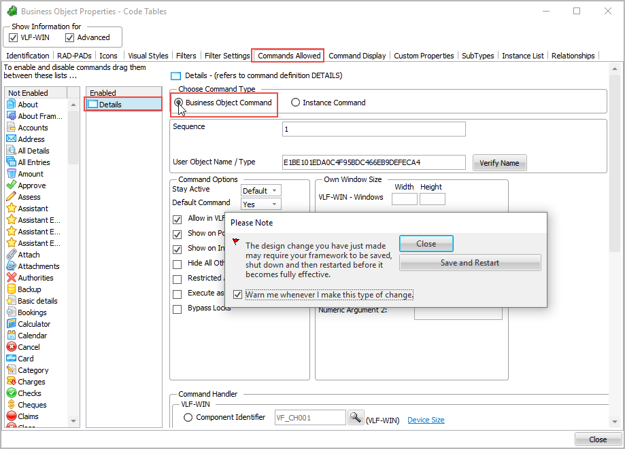
Task: Click the Card icon
Action: pos(11,358)
